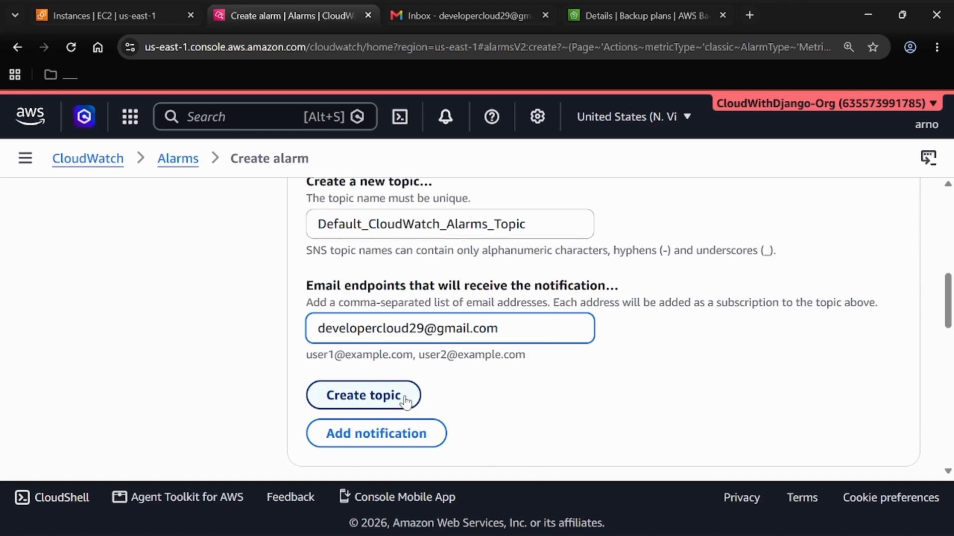Open the help question mark menu
The width and height of the screenshot is (954, 536).
pos(492,117)
